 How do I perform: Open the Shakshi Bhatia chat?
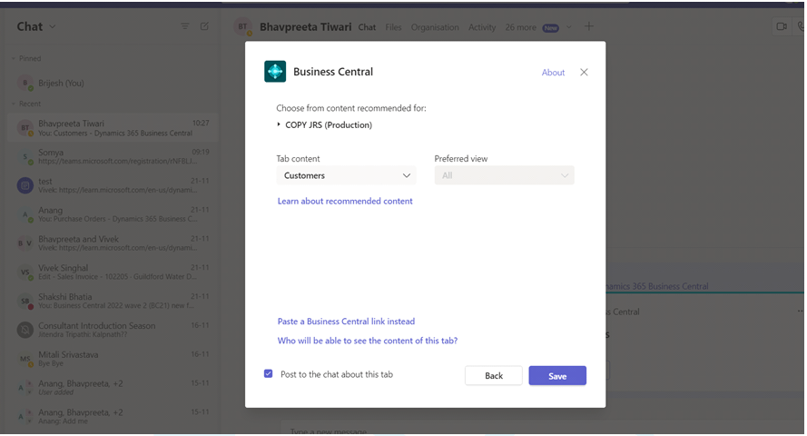click(x=113, y=301)
